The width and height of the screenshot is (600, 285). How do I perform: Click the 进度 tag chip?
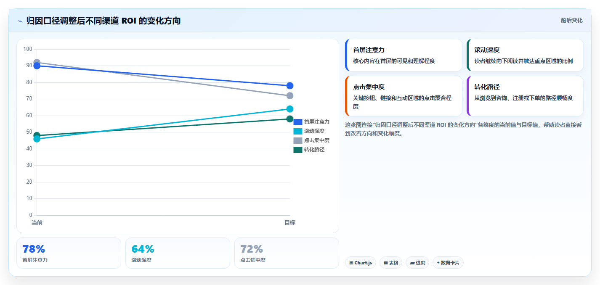[x=417, y=263]
